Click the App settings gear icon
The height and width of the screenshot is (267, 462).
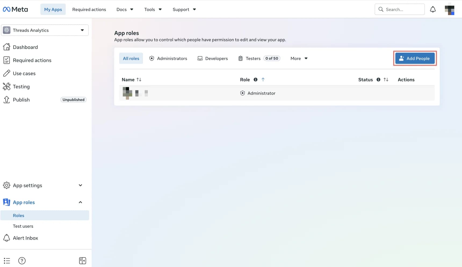coord(7,185)
